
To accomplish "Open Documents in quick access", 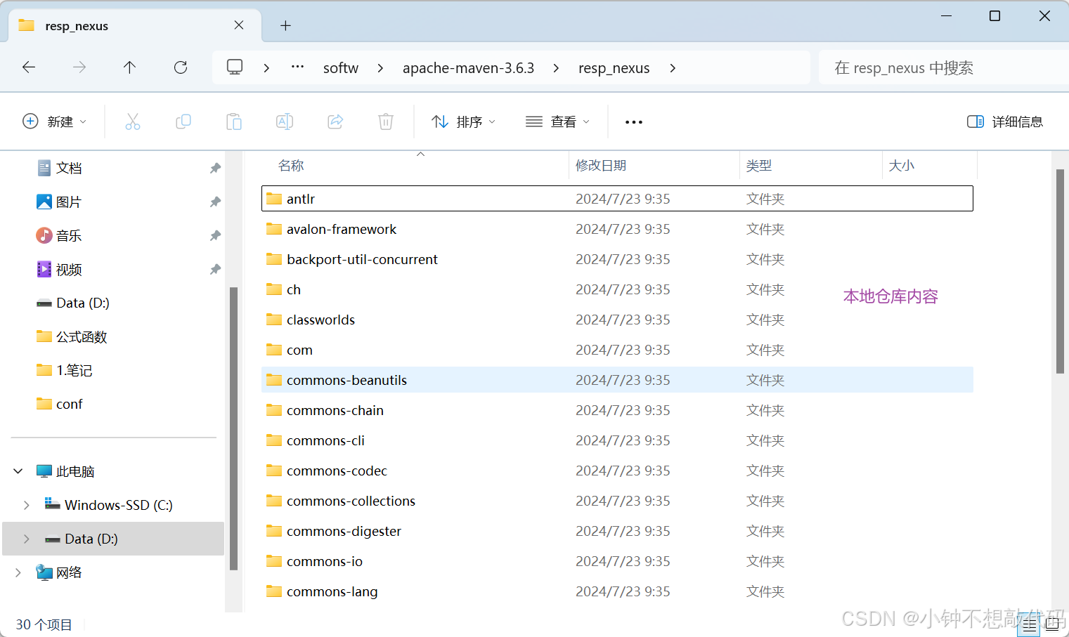I will [69, 168].
